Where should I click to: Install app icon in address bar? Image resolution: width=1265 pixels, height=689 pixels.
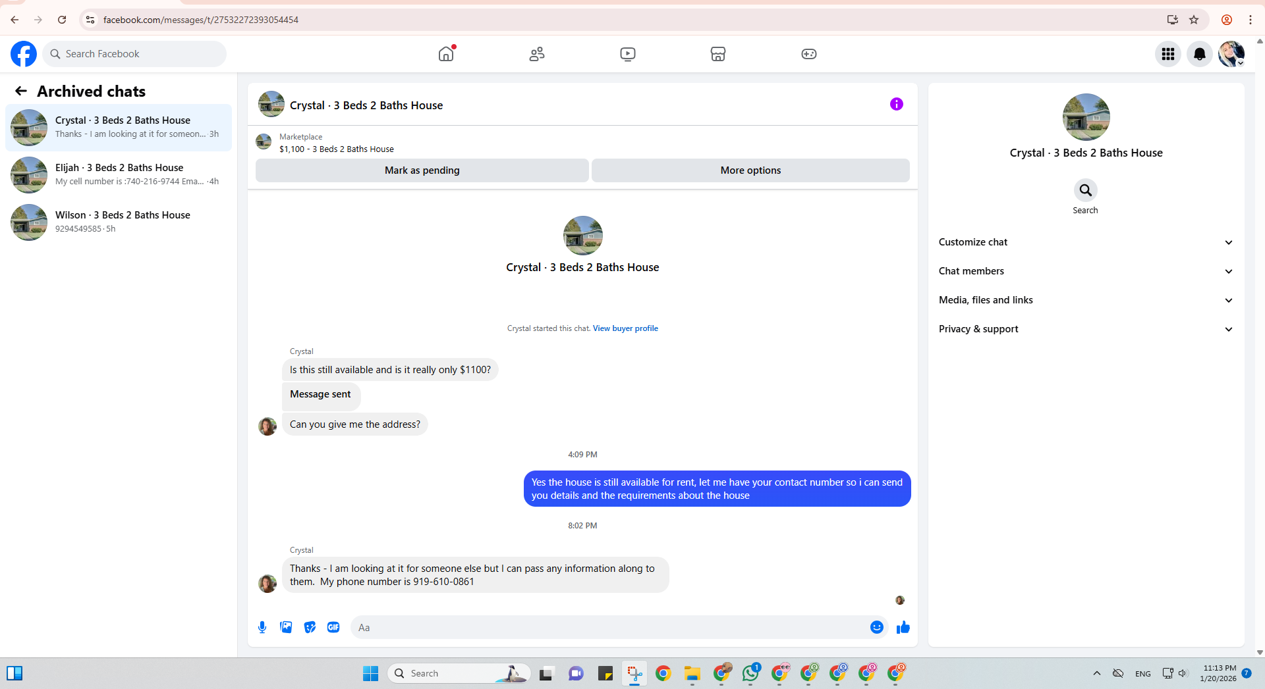[1173, 20]
